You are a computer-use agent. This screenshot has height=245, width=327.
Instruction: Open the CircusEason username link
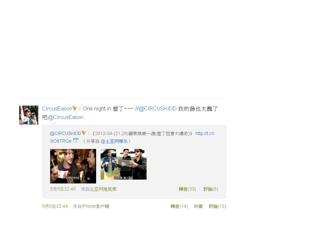(x=57, y=108)
